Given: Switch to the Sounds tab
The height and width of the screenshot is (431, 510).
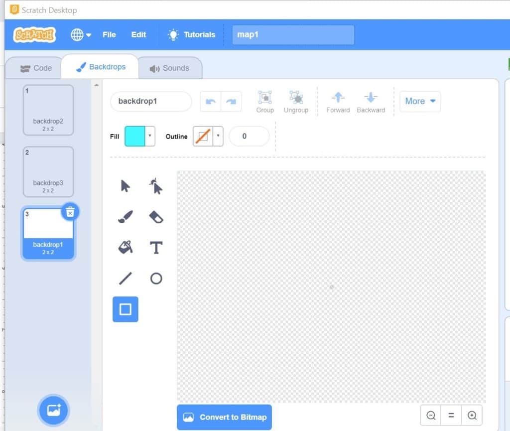Looking at the screenshot, I should 169,68.
